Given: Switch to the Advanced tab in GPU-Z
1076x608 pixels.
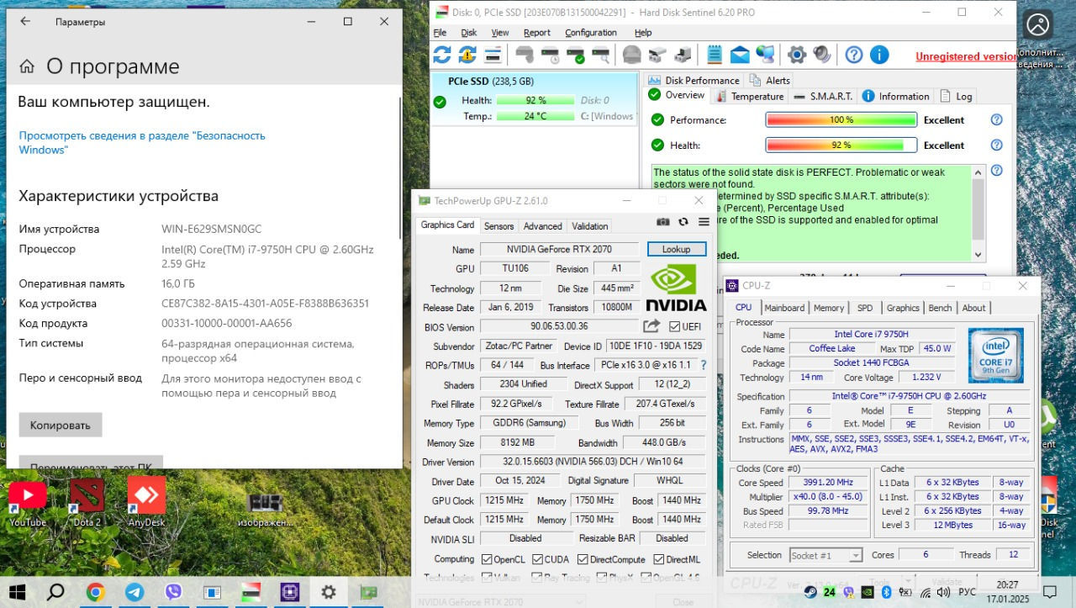Looking at the screenshot, I should point(543,226).
